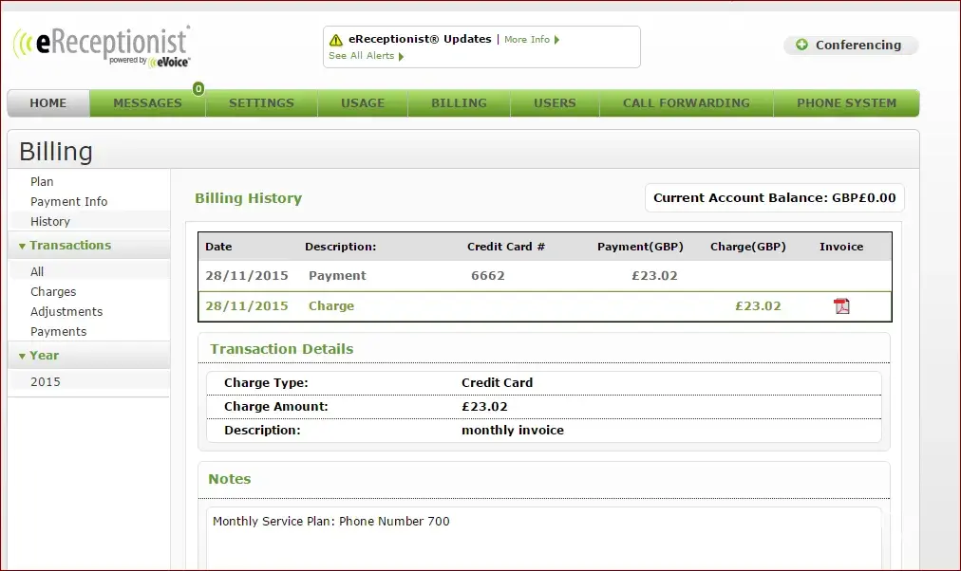Open the PDF invoice icon
Viewport: 961px width, 571px height.
pyautogui.click(x=841, y=305)
